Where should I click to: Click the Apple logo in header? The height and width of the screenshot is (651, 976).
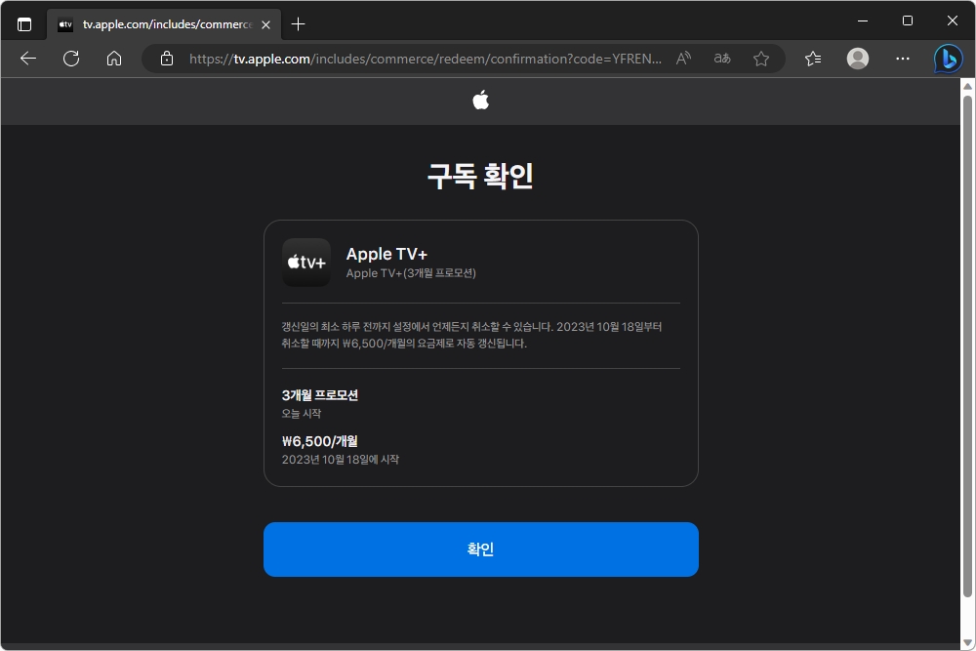(x=480, y=100)
